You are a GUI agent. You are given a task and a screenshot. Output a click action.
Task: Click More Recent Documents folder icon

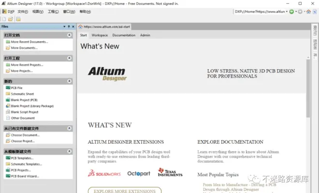pos(8,42)
